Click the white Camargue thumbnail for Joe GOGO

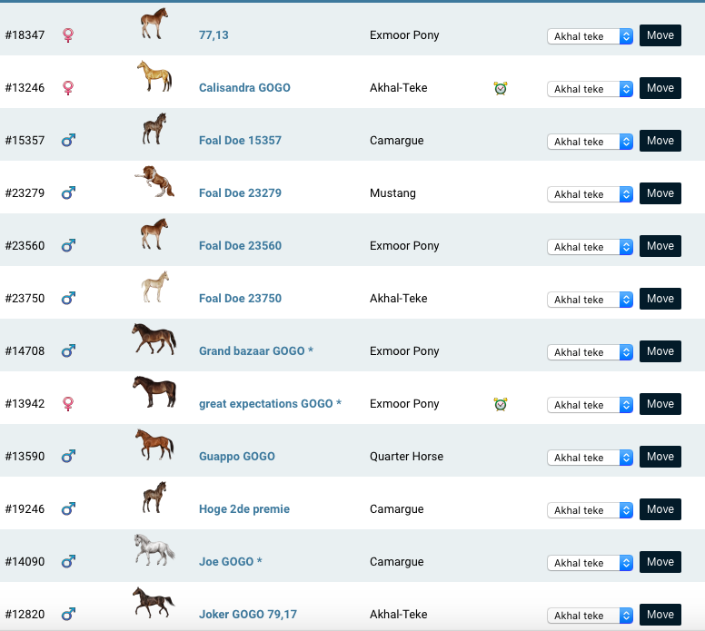coord(154,550)
